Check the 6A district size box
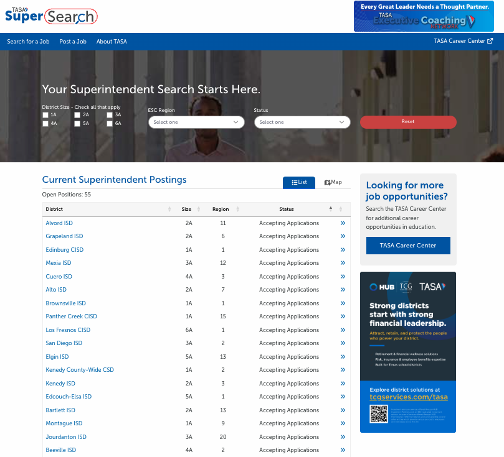 coord(110,124)
